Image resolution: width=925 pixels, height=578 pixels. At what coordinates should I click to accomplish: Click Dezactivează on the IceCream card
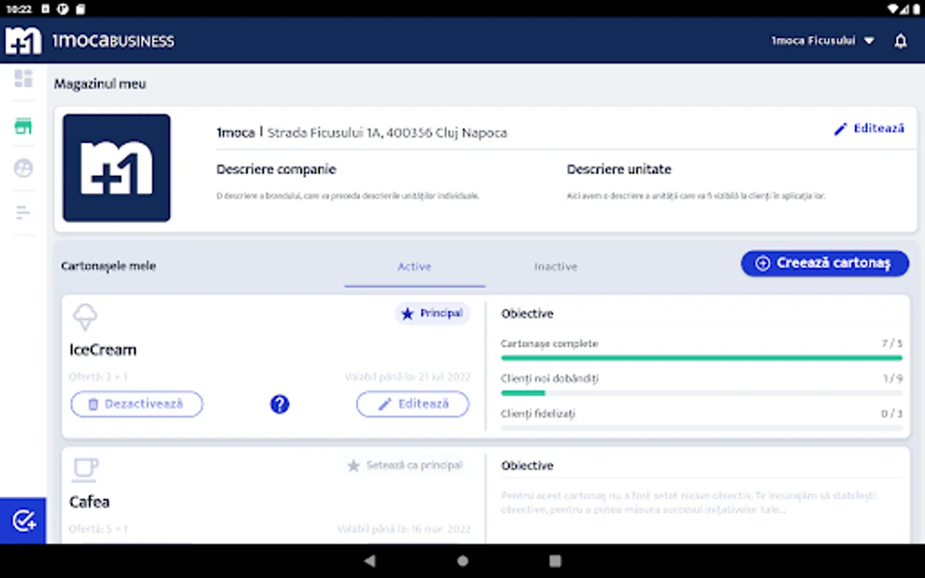tap(137, 404)
